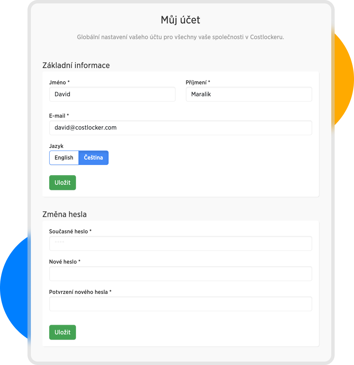The width and height of the screenshot is (354, 365).
Task: Click the "Současné heslo *" label
Action: pos(70,231)
